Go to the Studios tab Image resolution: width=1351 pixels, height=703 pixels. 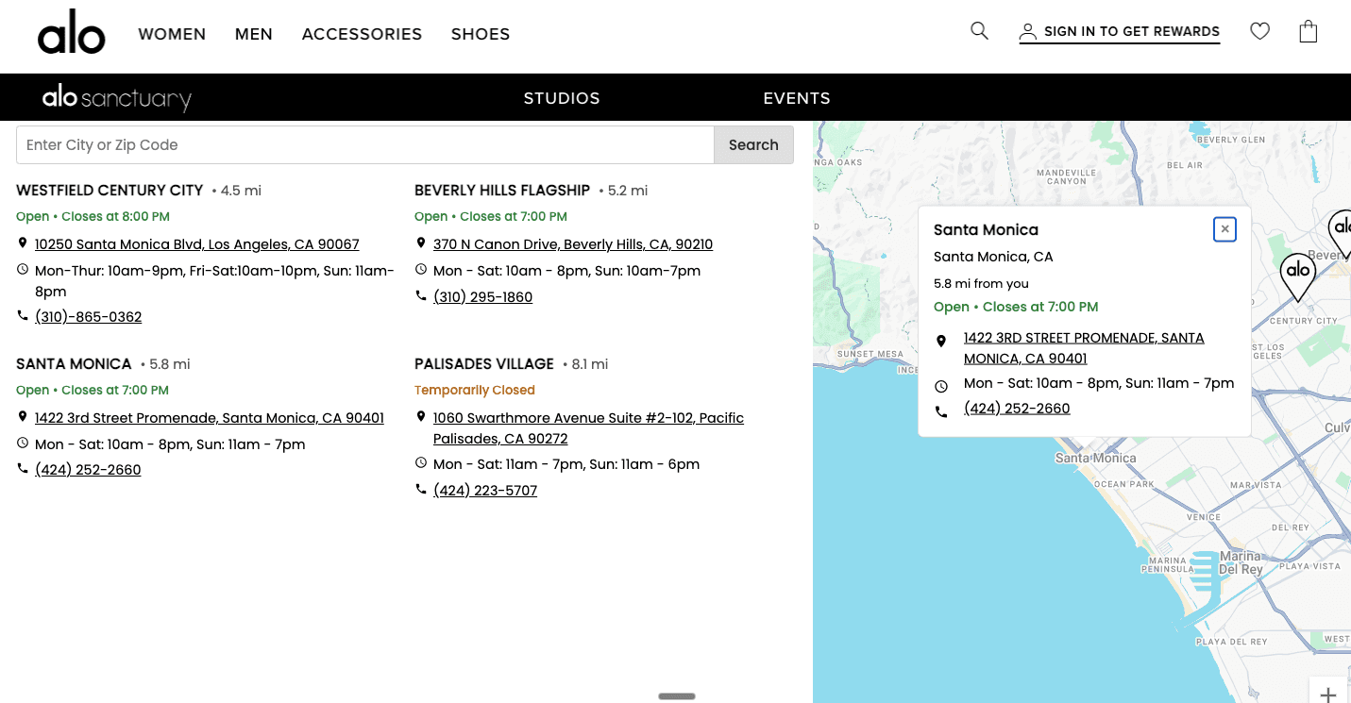(562, 98)
